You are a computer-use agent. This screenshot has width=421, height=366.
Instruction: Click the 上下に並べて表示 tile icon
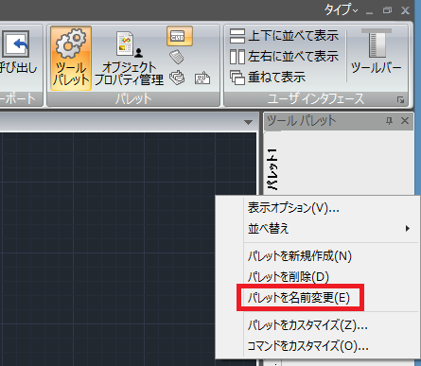[x=237, y=36]
